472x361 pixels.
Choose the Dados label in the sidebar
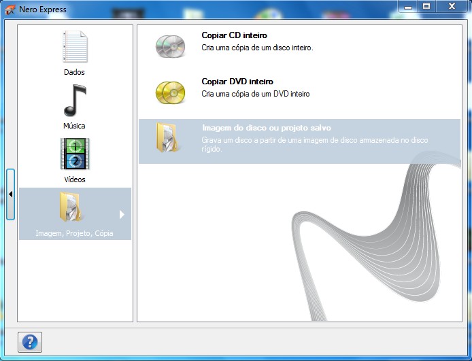[x=74, y=72]
